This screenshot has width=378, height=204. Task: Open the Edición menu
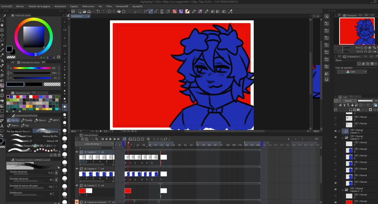(20, 6)
